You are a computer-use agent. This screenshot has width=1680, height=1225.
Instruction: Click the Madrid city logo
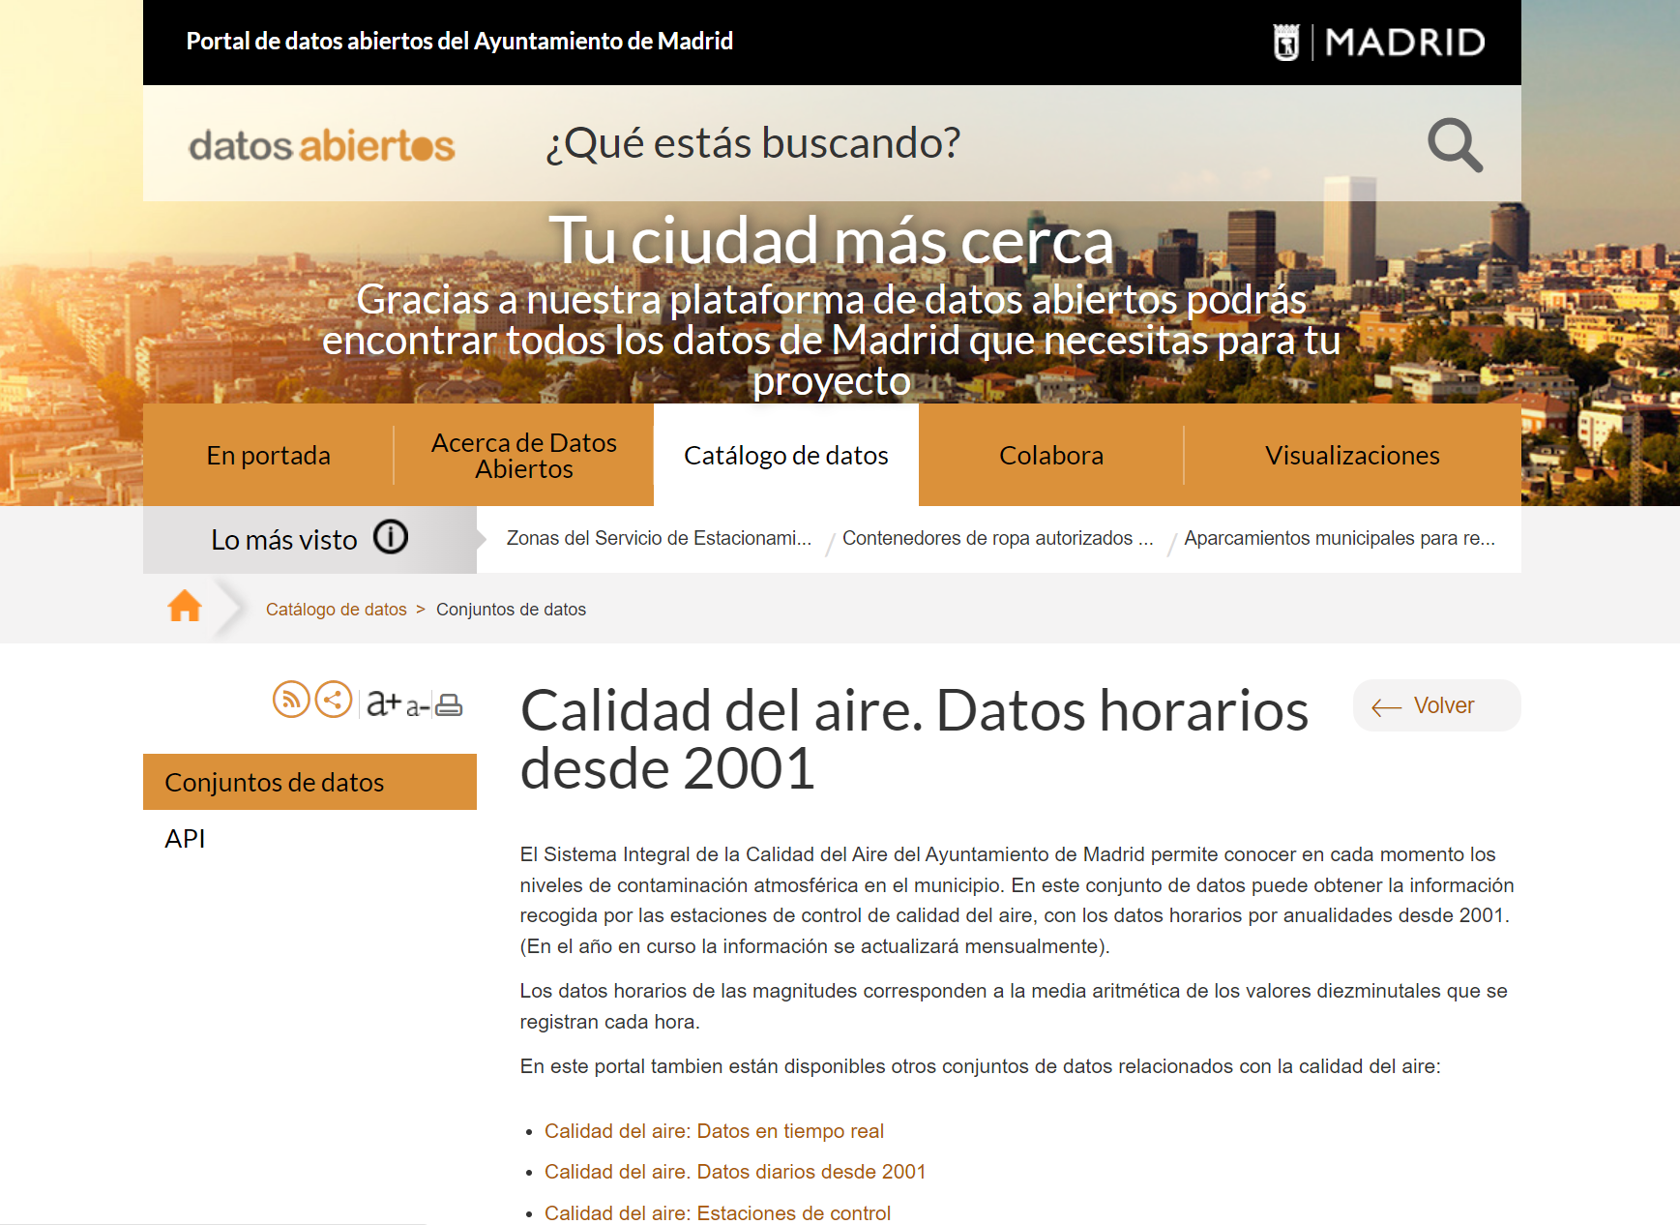[1378, 42]
